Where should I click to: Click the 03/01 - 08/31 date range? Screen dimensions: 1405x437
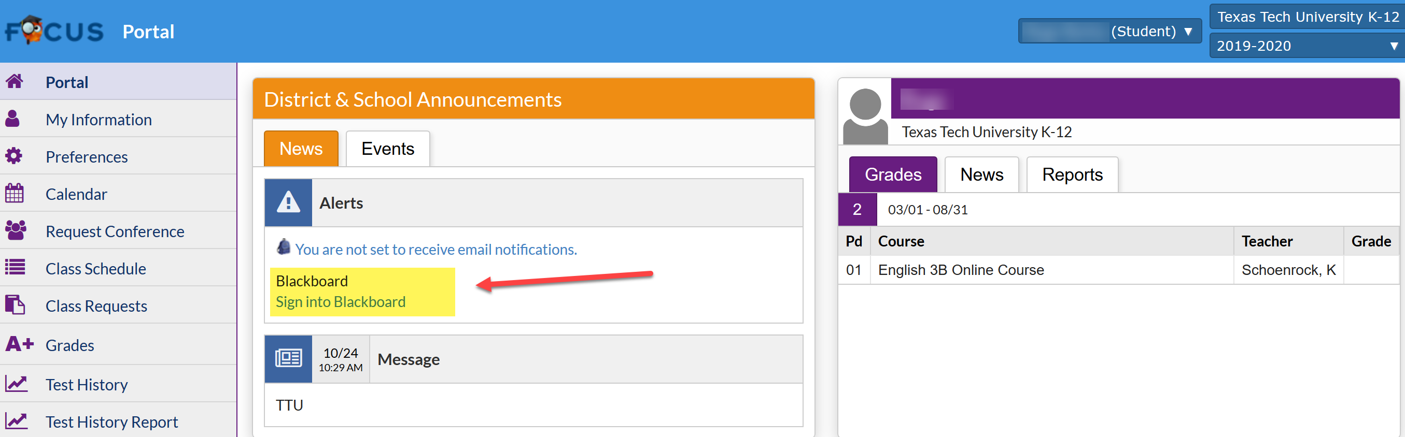(927, 210)
